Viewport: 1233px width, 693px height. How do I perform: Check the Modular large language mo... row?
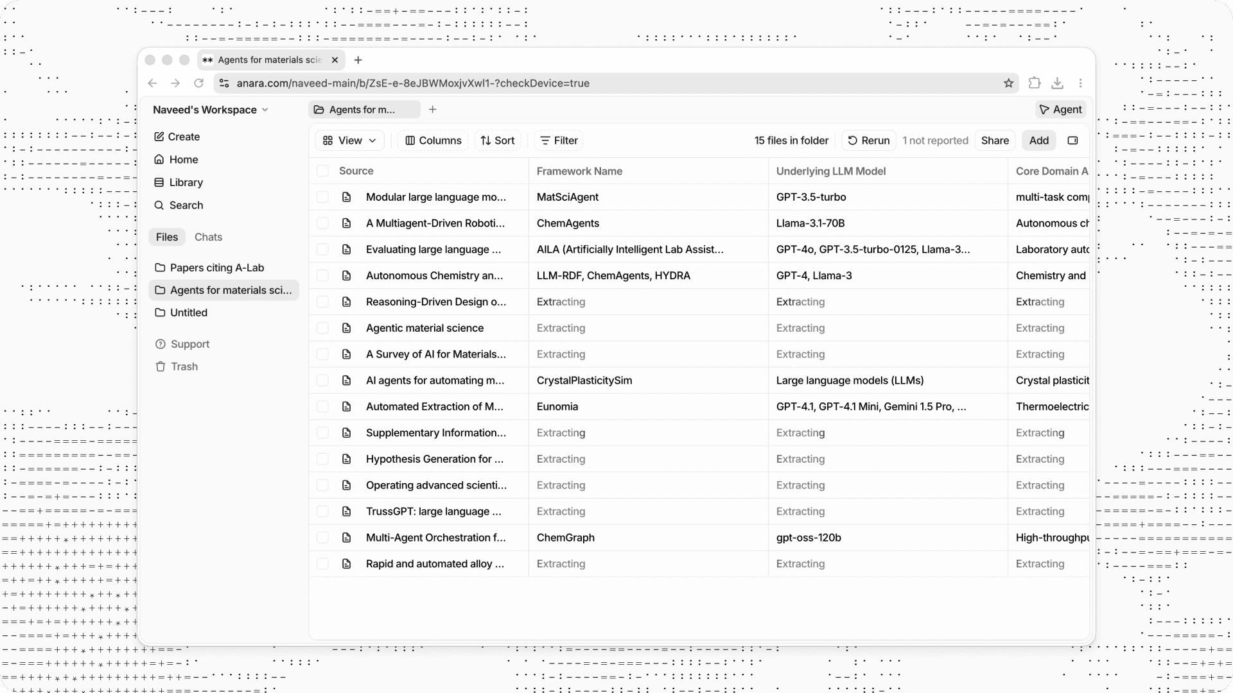pos(322,197)
